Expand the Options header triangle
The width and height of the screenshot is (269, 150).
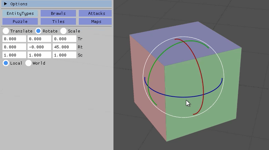click(x=6, y=4)
